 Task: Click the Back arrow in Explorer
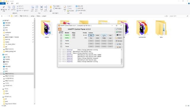pyautogui.click(x=2, y=16)
